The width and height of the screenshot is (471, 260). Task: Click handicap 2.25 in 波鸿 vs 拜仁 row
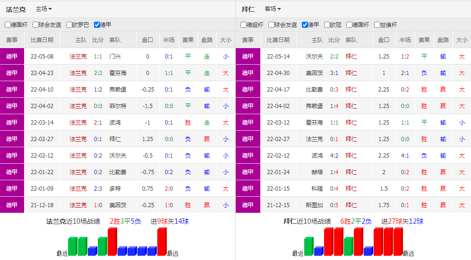click(384, 156)
